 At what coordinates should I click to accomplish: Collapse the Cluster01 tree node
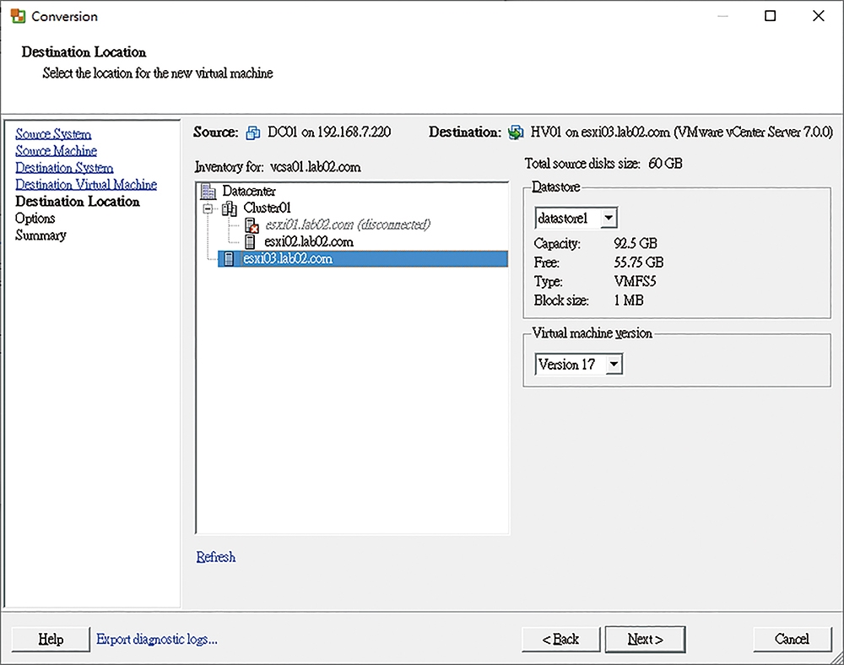click(208, 208)
